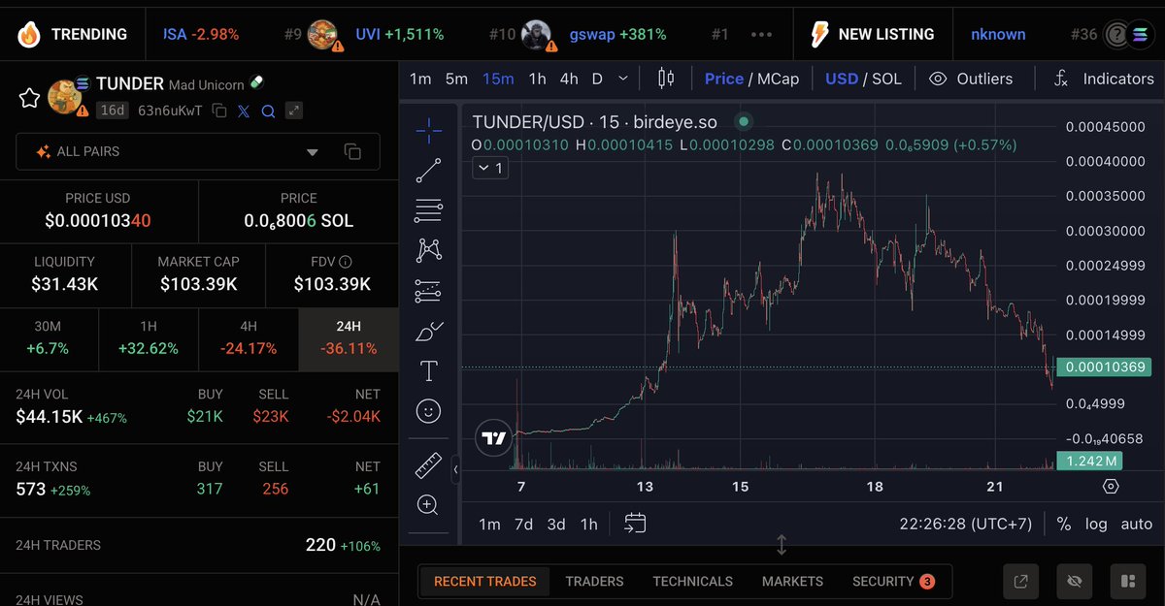Select the 1h chart timeframe in the top bar

[x=537, y=79]
